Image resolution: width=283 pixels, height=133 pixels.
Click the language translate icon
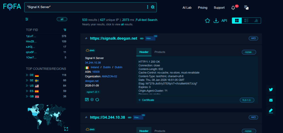(x=246, y=7)
